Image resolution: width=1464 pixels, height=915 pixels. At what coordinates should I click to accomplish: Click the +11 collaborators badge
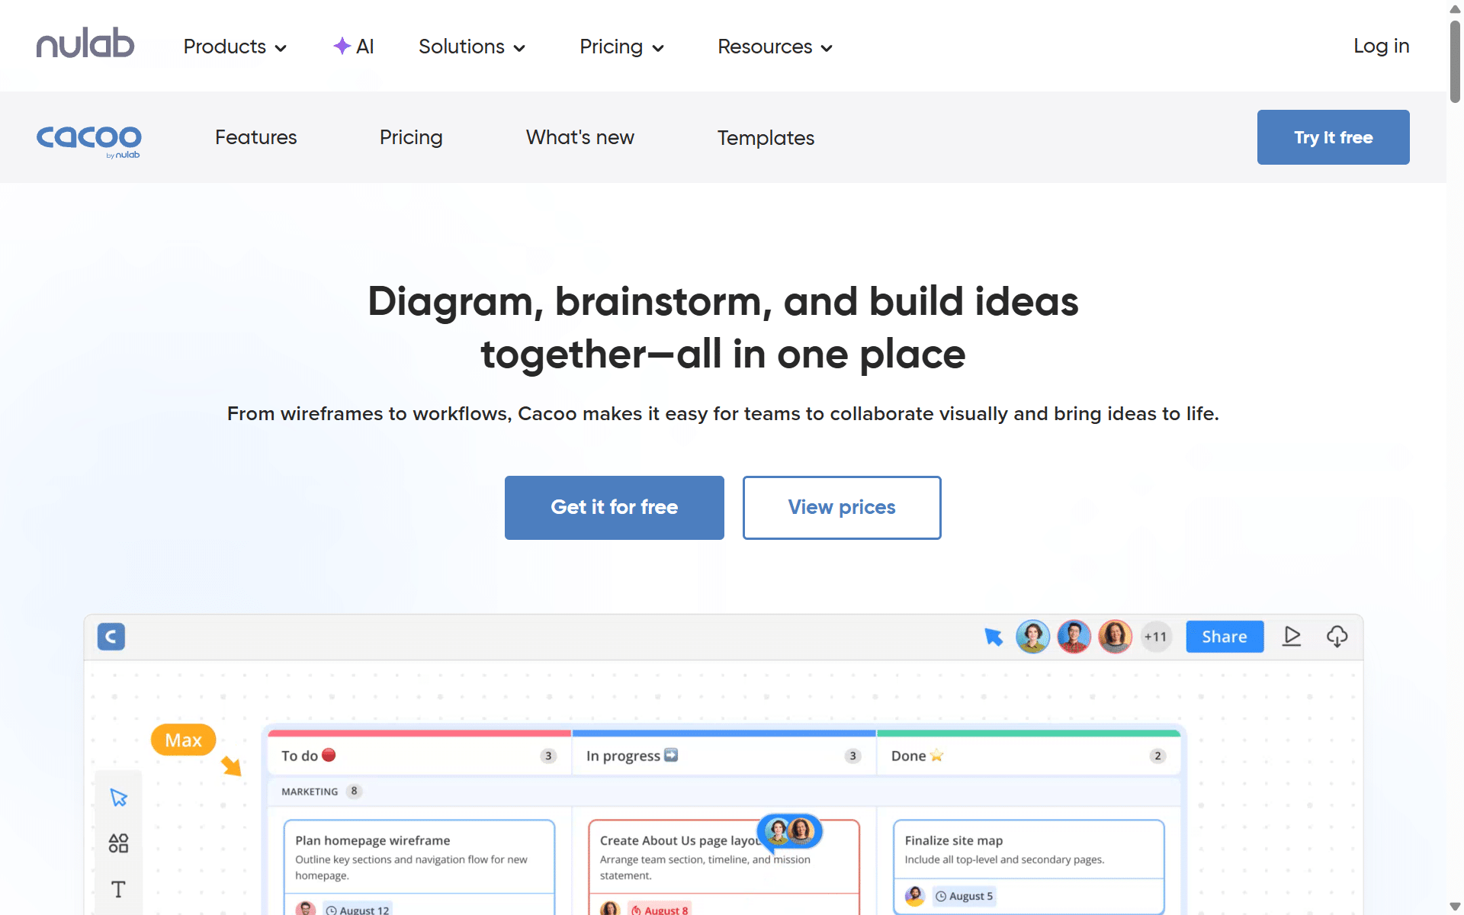(1156, 637)
